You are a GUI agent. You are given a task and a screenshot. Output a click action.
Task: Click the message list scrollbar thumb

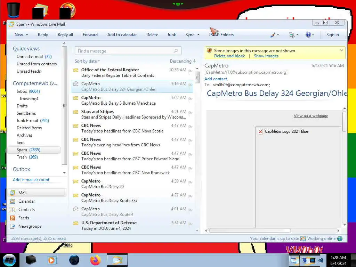pos(197,78)
